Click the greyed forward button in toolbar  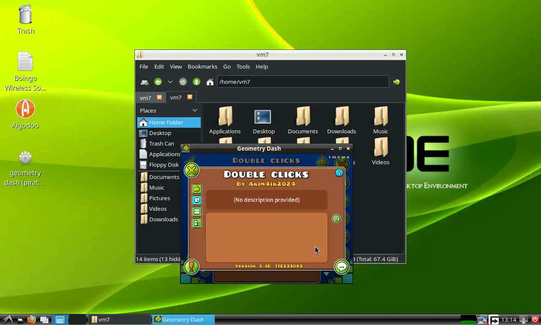click(183, 82)
